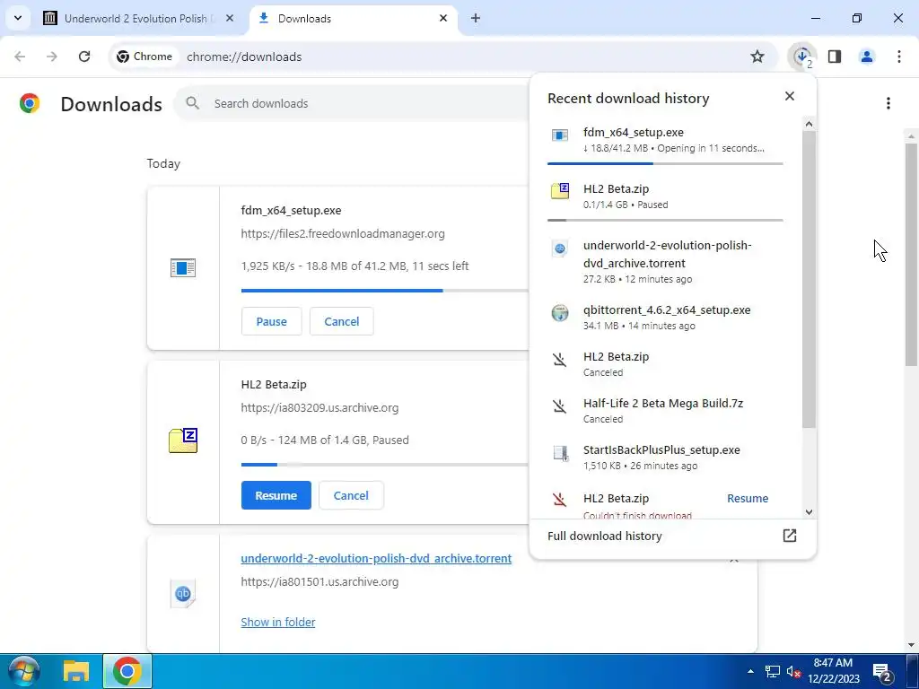Click popup scrollbar down arrow
919x689 pixels.
click(809, 512)
